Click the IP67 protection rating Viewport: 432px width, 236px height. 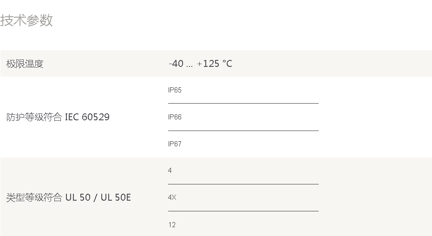[x=175, y=144]
